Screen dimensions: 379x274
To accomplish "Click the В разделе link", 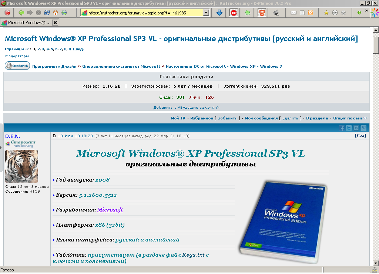I will click(x=317, y=118).
